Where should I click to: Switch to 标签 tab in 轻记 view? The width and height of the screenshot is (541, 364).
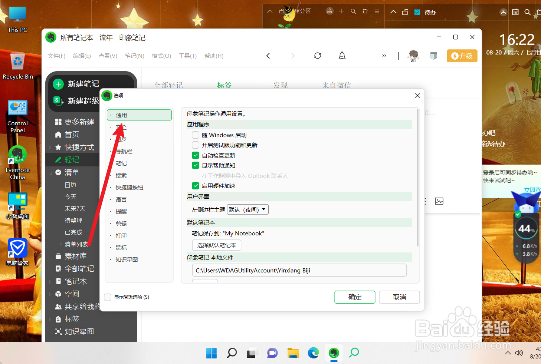pos(224,85)
